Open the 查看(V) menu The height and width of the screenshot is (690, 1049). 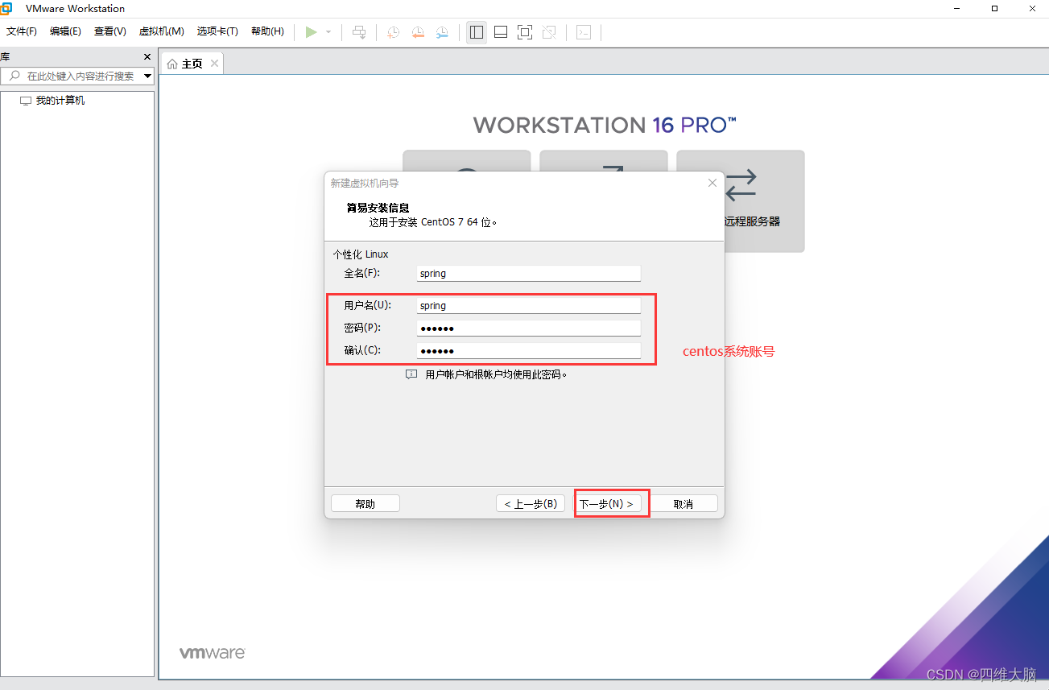[110, 31]
